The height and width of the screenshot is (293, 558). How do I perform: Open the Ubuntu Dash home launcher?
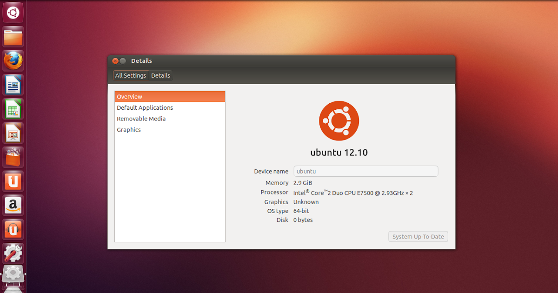pos(13,12)
